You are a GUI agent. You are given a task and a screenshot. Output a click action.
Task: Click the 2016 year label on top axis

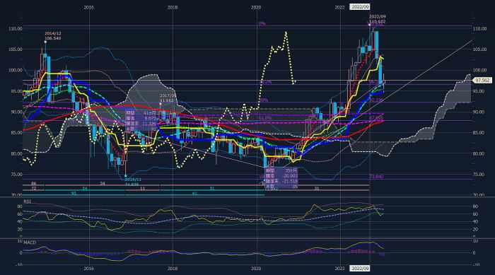click(x=88, y=7)
